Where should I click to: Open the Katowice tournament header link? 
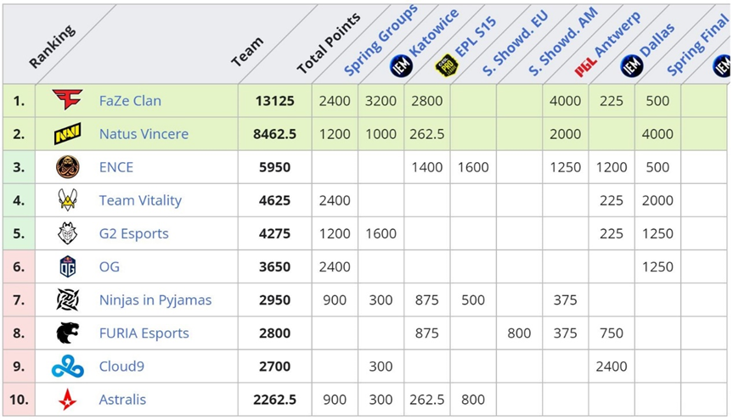pyautogui.click(x=434, y=33)
